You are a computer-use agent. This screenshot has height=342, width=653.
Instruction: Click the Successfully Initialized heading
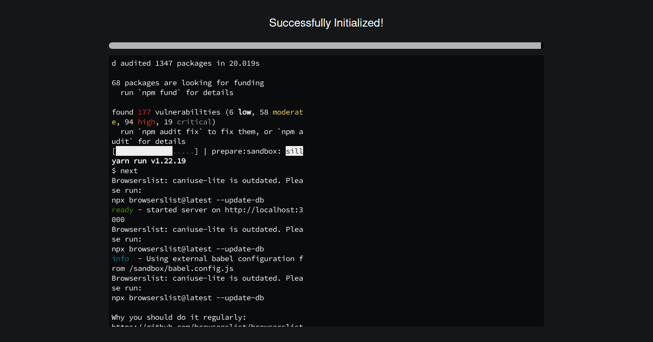pyautogui.click(x=326, y=23)
